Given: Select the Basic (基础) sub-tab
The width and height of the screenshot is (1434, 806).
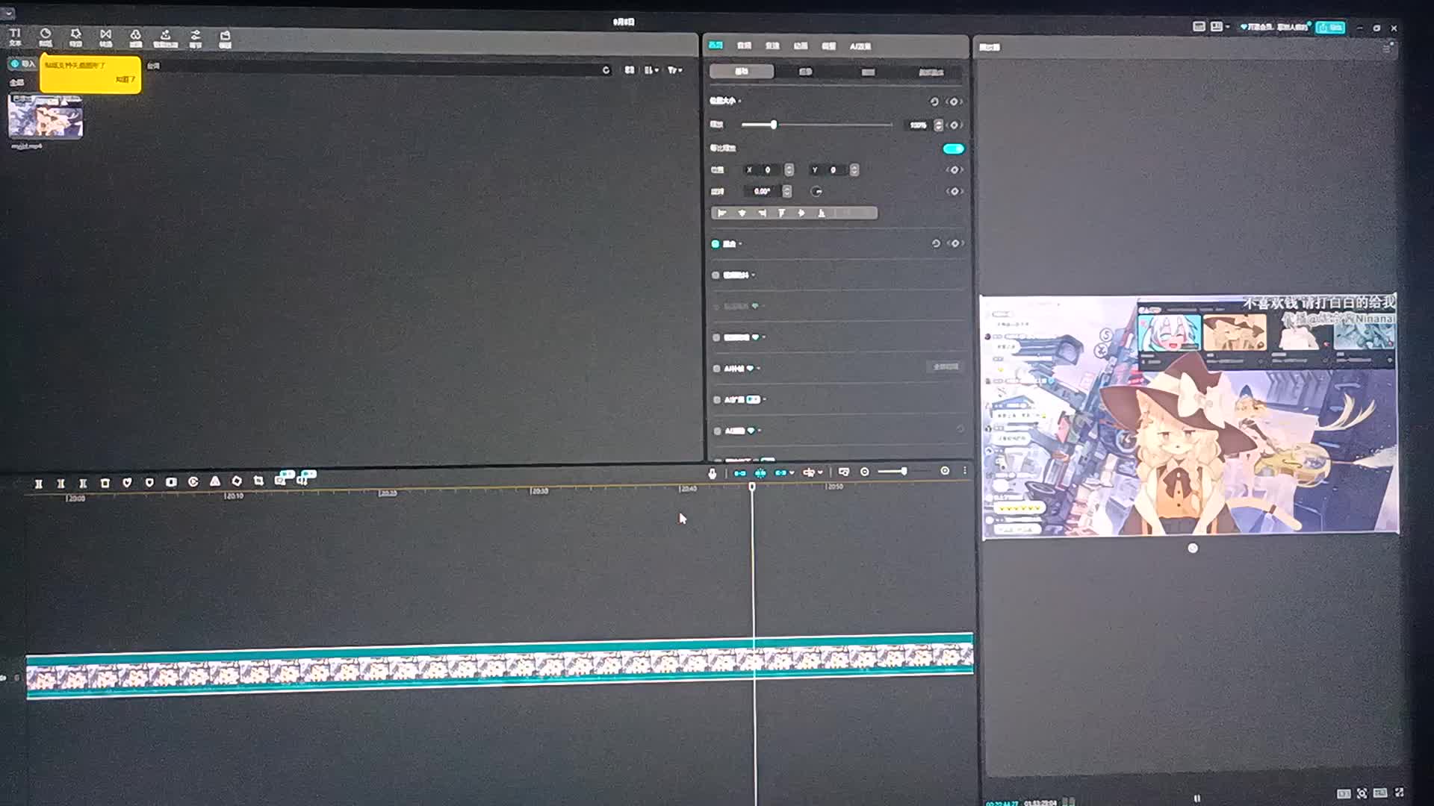Looking at the screenshot, I should [742, 72].
